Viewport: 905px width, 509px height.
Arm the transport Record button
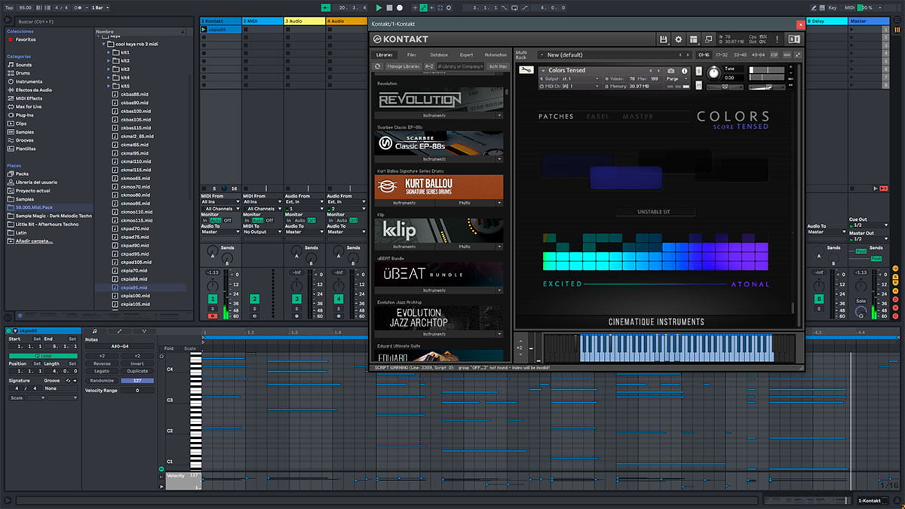point(399,8)
